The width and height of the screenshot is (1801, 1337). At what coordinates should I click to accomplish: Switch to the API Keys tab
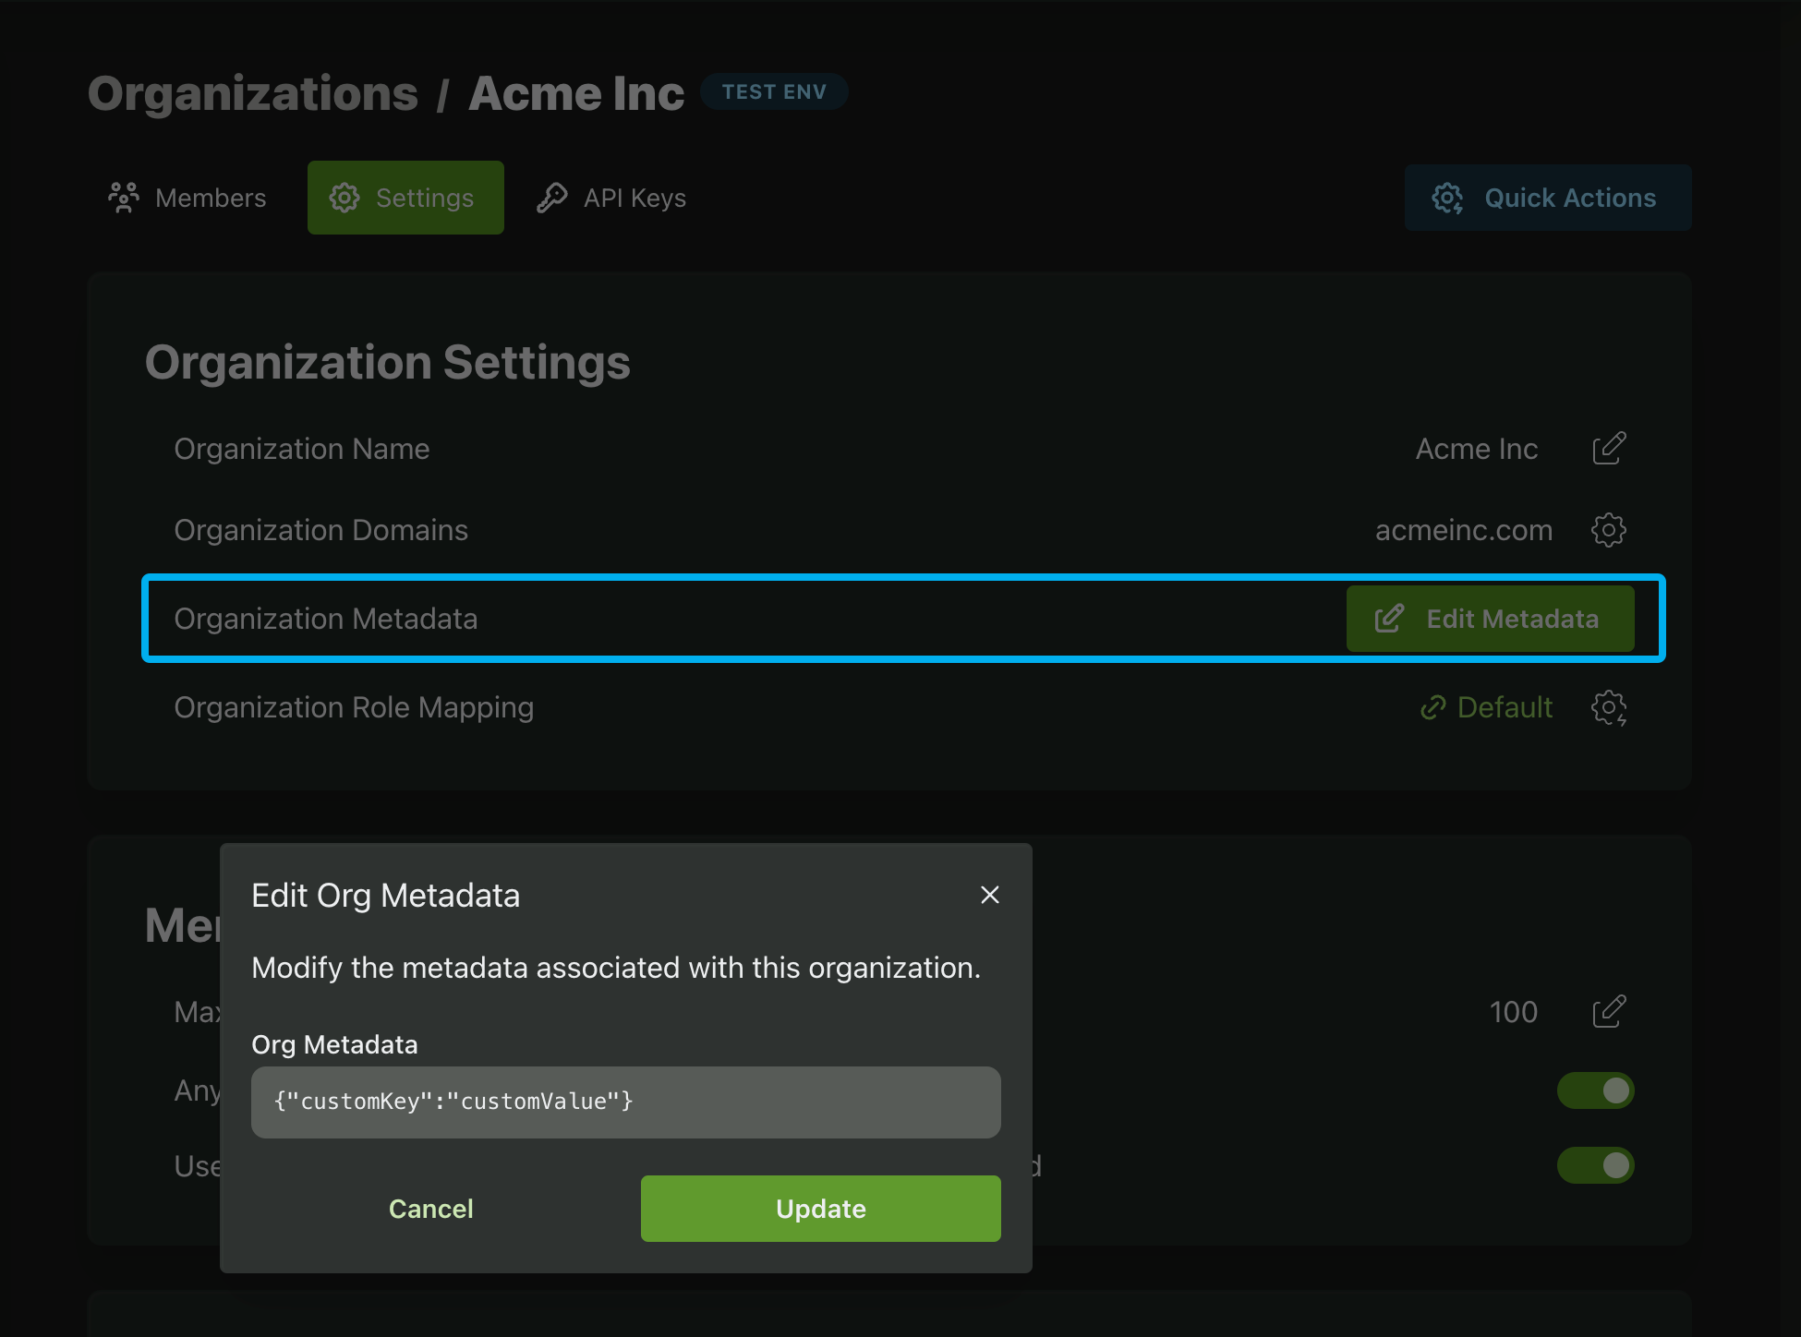point(611,198)
